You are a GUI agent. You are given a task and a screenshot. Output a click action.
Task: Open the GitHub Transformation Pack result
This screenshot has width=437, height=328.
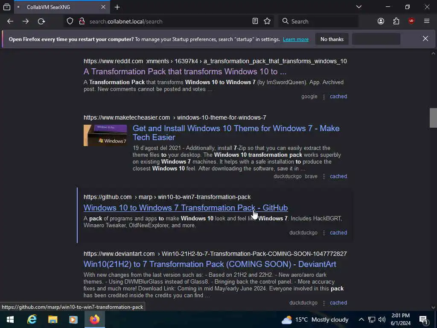tap(186, 208)
